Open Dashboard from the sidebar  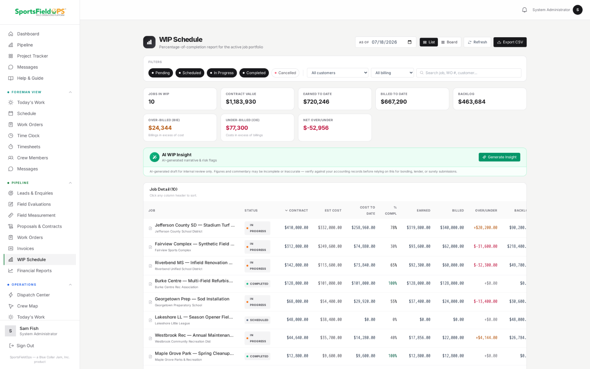pyautogui.click(x=40, y=34)
